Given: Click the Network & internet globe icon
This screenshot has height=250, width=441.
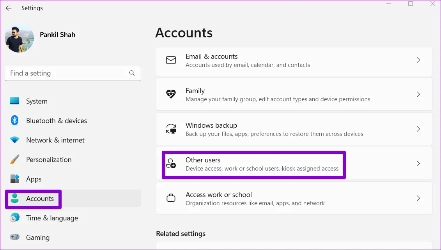Looking at the screenshot, I should [14, 140].
